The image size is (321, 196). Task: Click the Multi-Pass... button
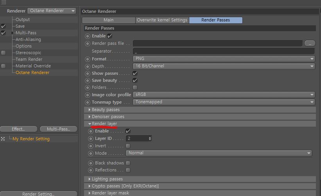(59, 129)
